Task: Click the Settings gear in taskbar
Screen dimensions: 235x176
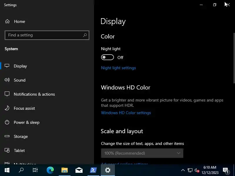Action: 108,170
